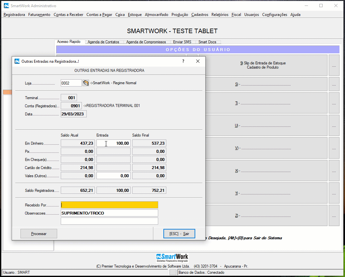Click the Processar button
This screenshot has width=345, height=277.
pyautogui.click(x=39, y=234)
